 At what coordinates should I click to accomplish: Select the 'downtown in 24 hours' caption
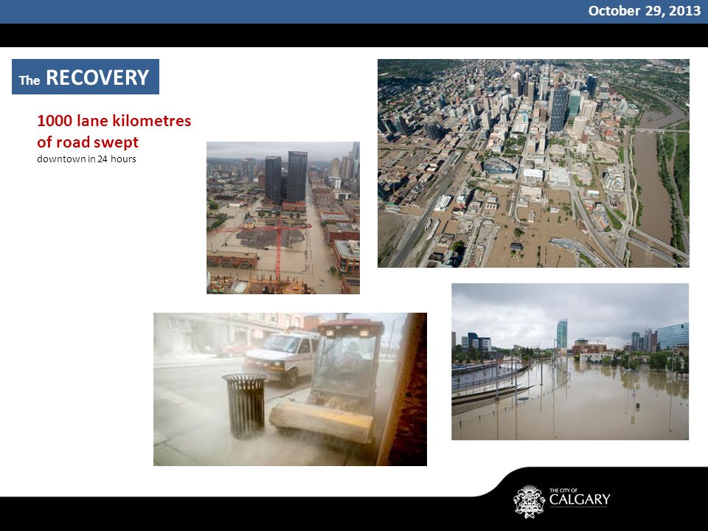[87, 159]
